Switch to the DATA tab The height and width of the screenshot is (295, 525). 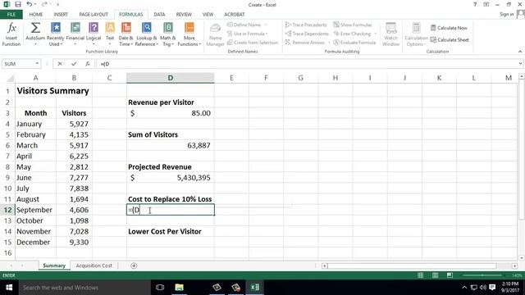click(x=159, y=15)
